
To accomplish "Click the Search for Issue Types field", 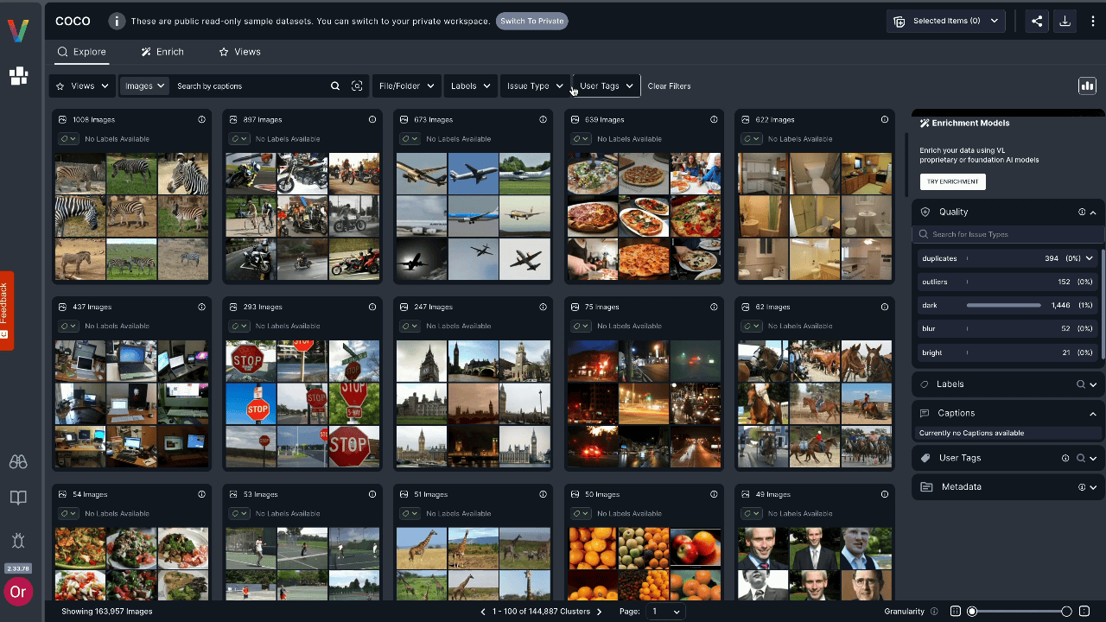I will [x=1007, y=234].
